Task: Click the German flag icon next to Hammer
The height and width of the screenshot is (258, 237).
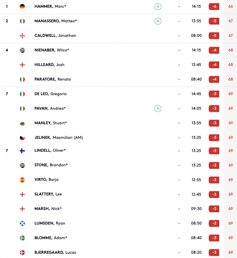Action: [22, 6]
